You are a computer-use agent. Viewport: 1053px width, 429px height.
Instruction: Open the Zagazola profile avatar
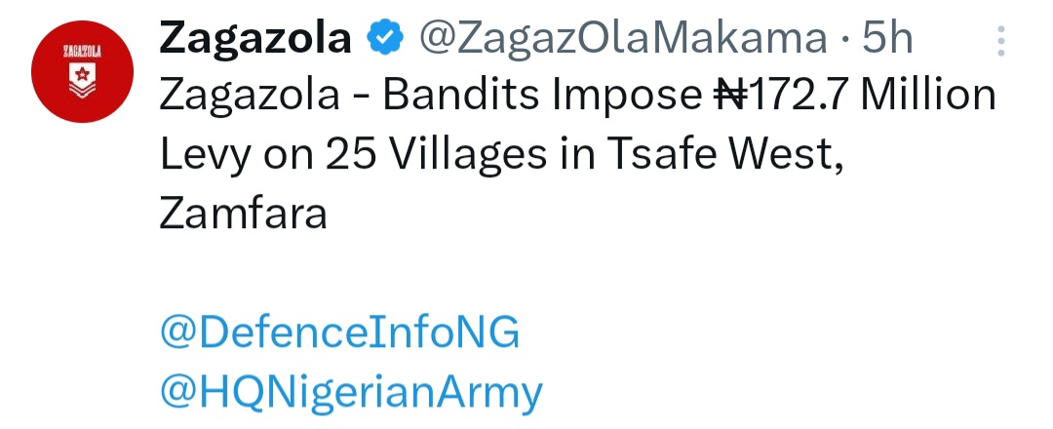click(78, 76)
